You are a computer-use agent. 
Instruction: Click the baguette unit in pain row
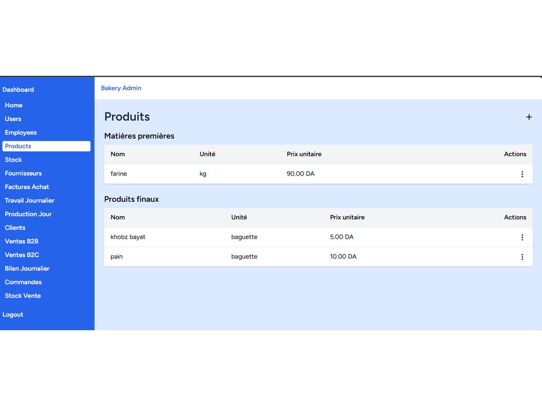[x=244, y=257]
